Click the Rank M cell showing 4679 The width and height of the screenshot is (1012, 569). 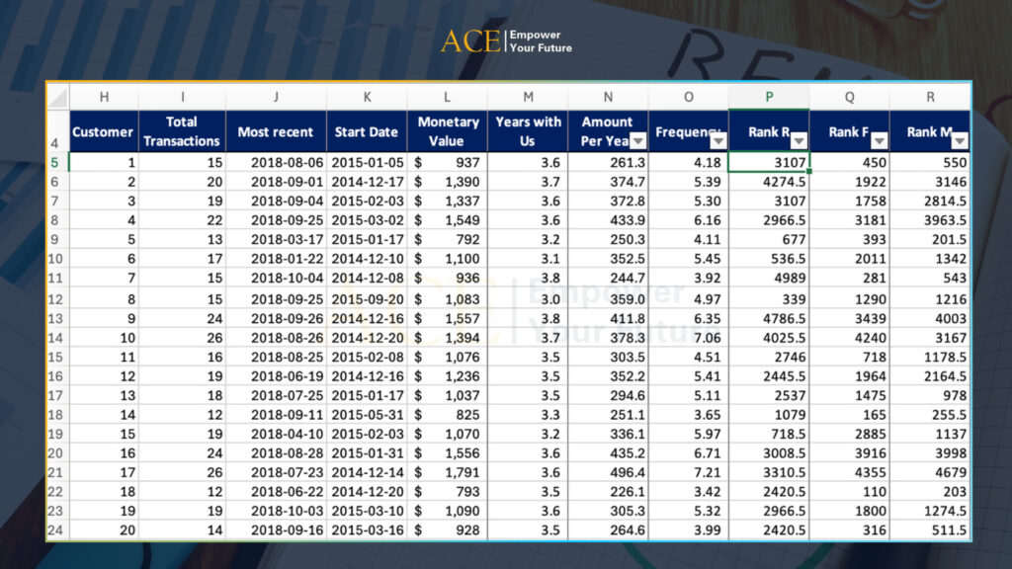click(929, 471)
